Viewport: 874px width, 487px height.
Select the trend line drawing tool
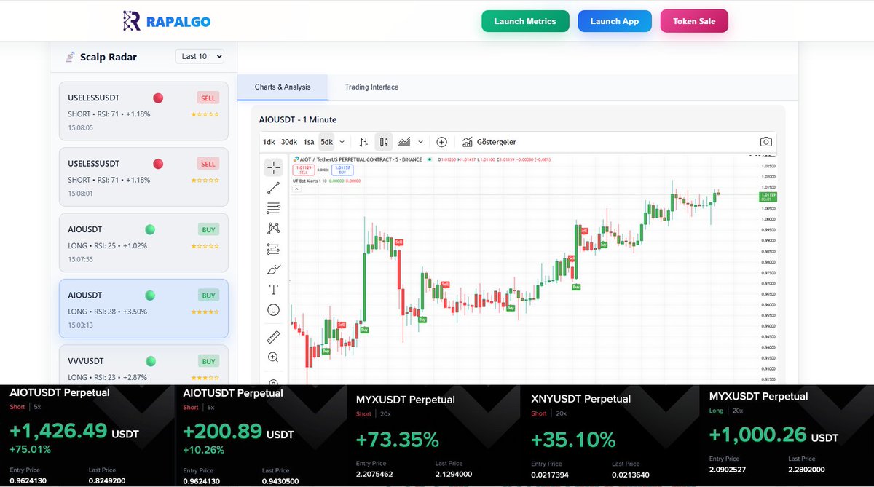(x=273, y=189)
